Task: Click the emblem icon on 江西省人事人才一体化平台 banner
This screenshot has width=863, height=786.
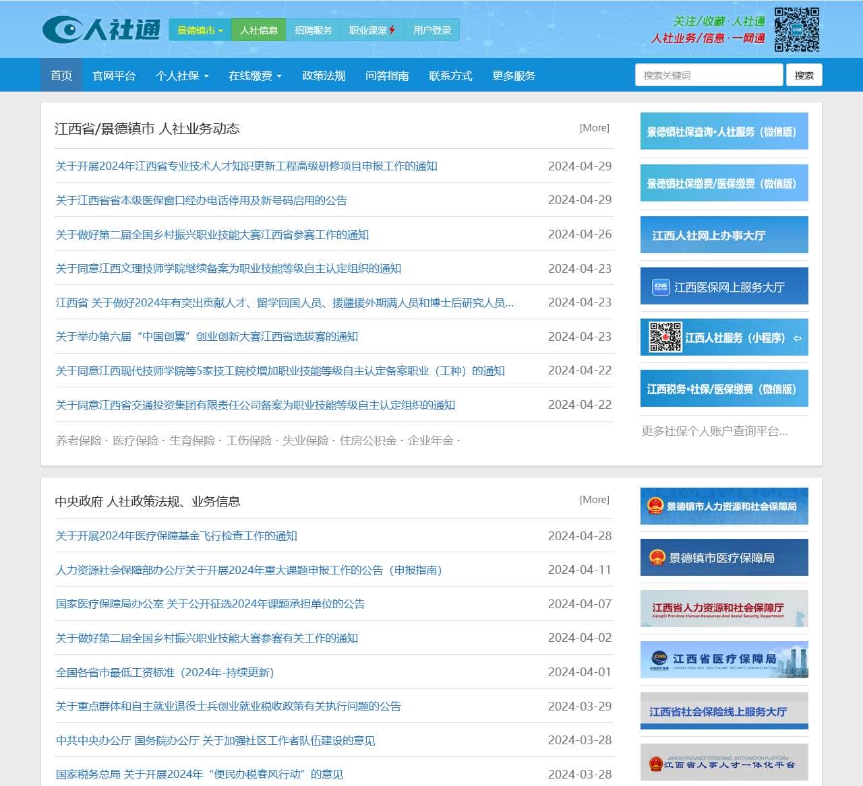Action: [656, 763]
